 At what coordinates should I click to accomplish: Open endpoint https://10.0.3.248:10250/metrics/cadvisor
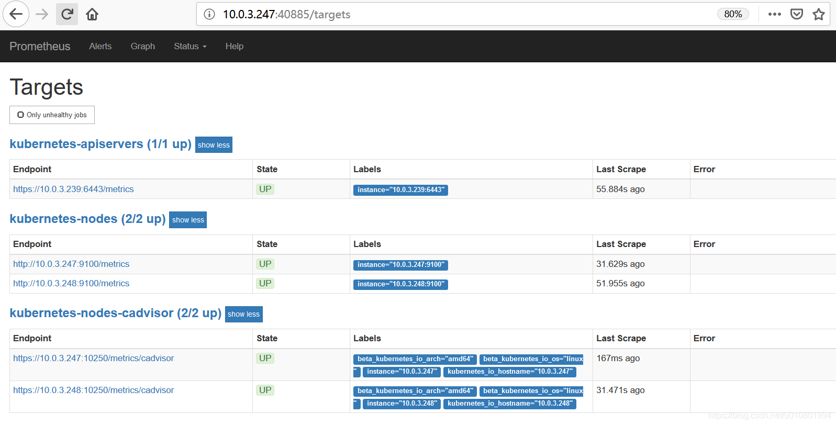tap(93, 390)
